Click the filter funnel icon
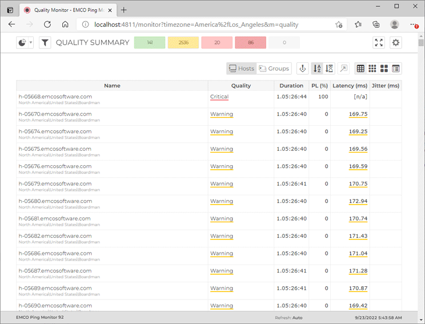This screenshot has width=425, height=324. [x=45, y=43]
